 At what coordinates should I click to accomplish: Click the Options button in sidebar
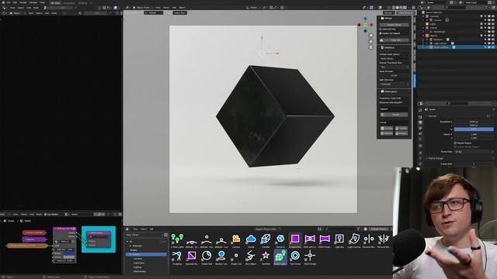388,13
